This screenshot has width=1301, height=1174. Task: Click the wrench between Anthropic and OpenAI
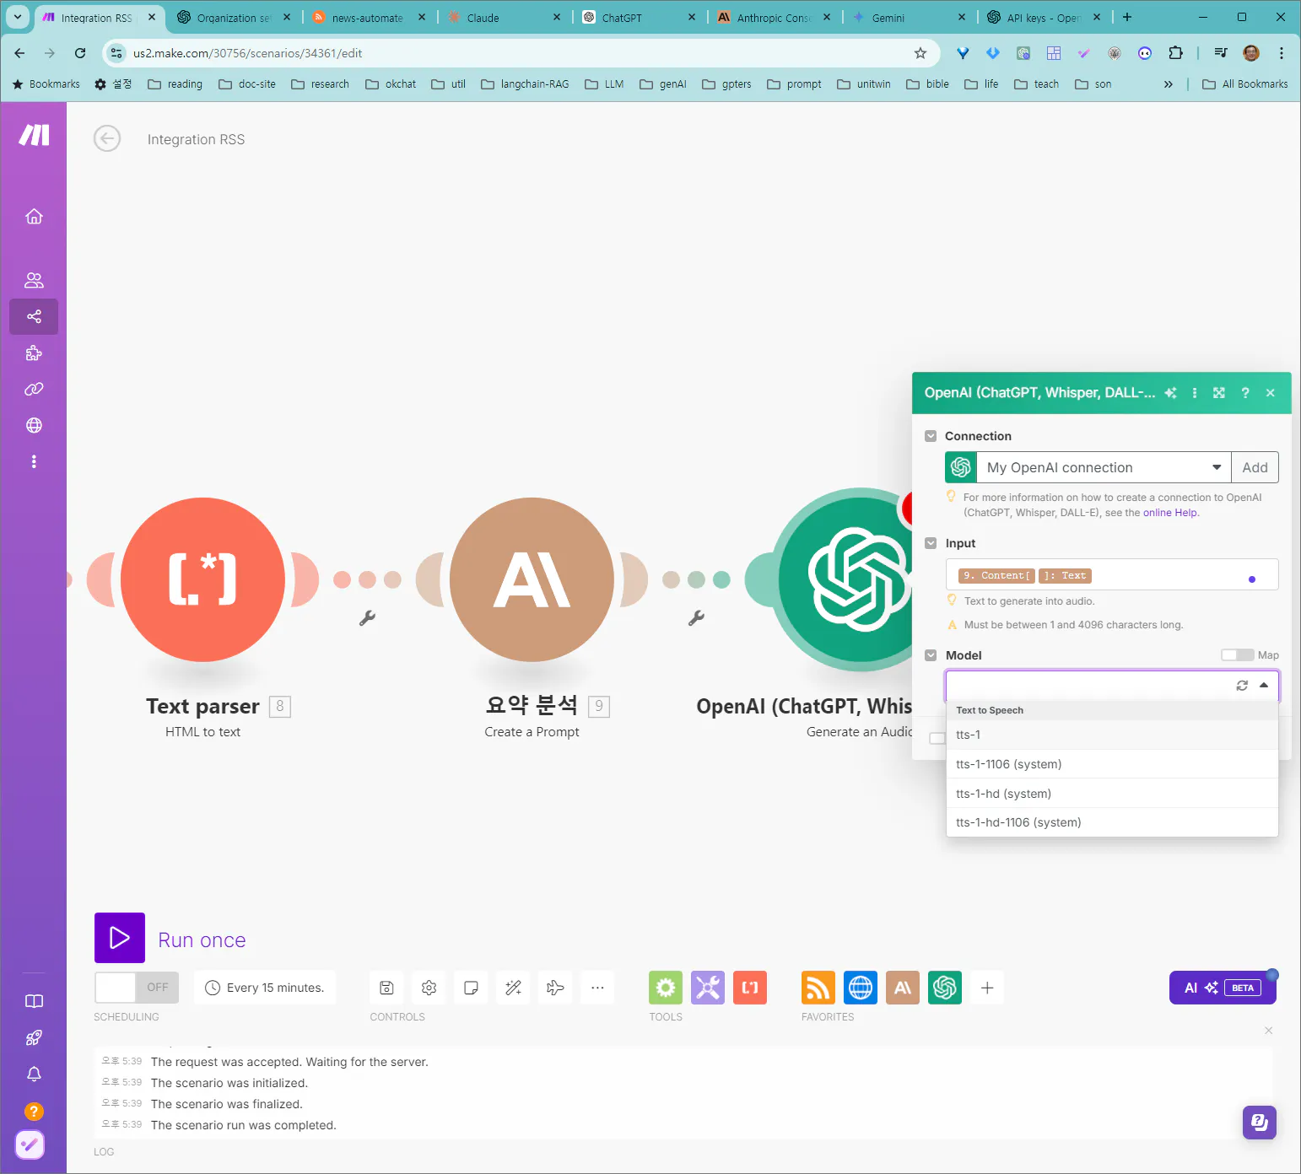(696, 618)
